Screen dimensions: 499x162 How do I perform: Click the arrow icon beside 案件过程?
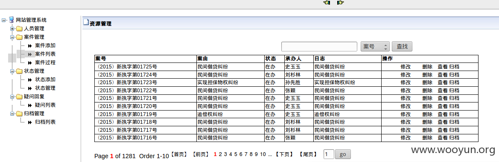[x=30, y=63]
